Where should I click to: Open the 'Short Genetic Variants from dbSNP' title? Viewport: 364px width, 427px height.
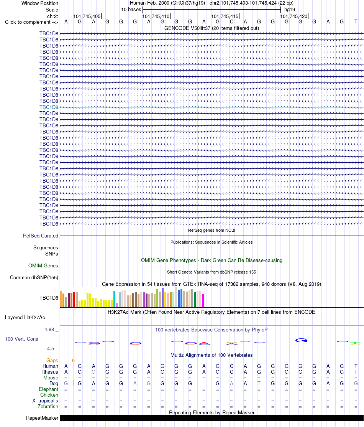click(x=212, y=272)
